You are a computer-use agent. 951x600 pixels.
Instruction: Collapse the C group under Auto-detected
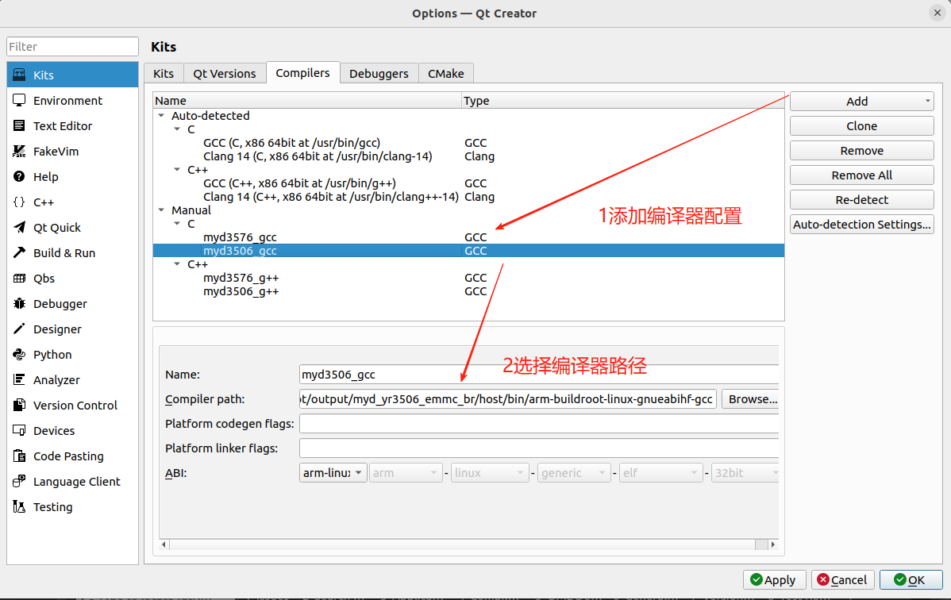click(177, 129)
